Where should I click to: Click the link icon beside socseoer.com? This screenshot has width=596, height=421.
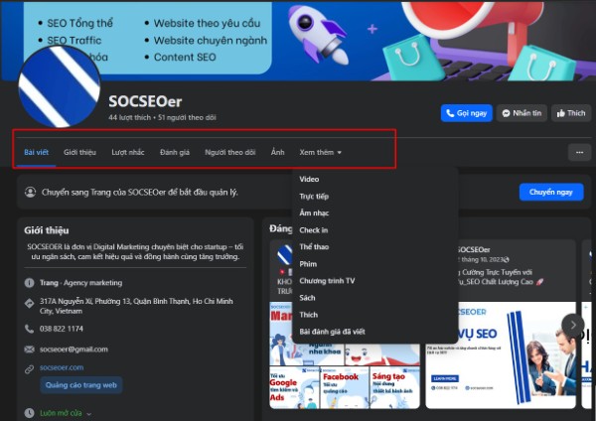29,369
